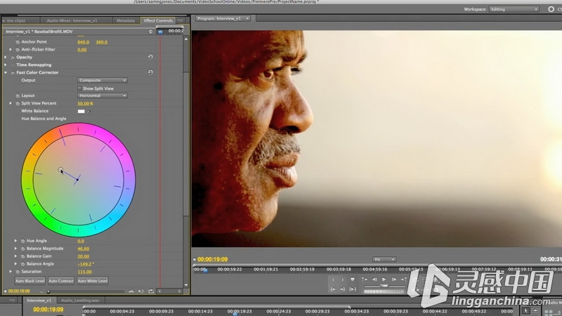Select the Interview_v1 timeline tab
Image resolution: width=562 pixels, height=316 pixels.
[39, 301]
